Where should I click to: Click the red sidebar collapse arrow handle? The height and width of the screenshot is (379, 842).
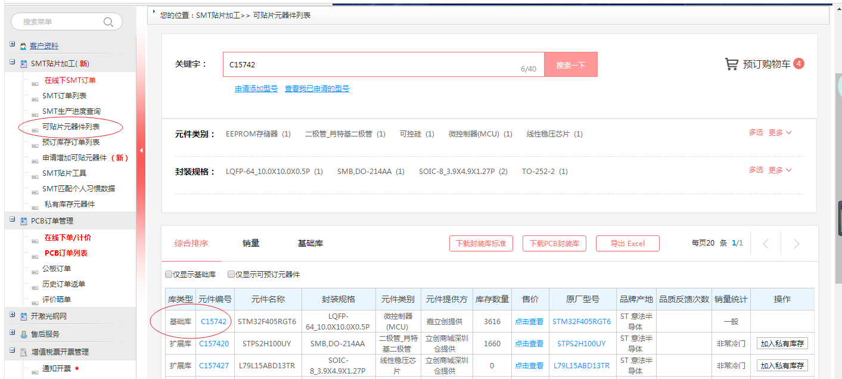[x=141, y=151]
